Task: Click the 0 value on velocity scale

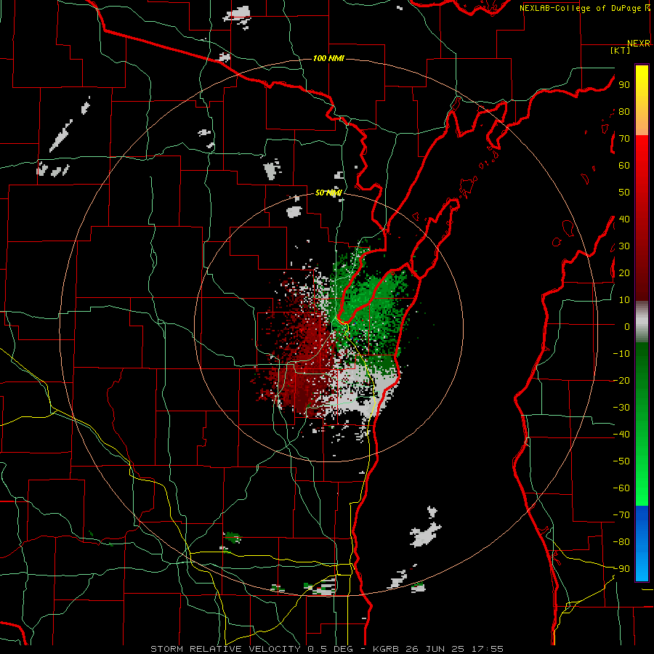Action: [627, 327]
